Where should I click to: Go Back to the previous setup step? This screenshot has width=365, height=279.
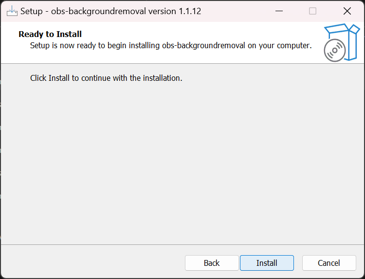tap(212, 263)
